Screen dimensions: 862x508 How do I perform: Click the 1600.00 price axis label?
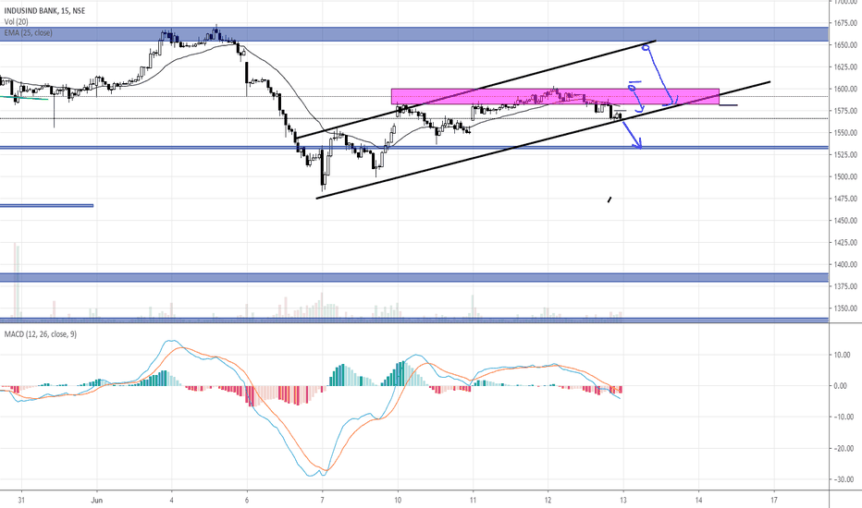(845, 89)
